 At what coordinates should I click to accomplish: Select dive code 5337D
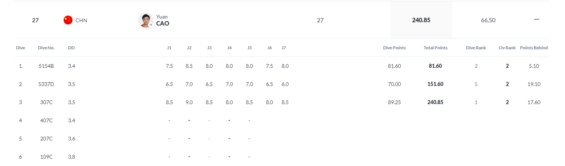coord(46,84)
